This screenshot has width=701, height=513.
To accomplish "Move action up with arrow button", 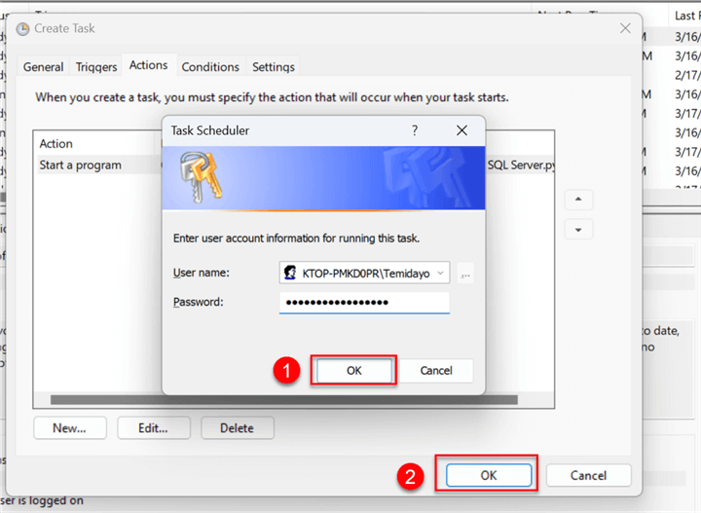I will [578, 200].
